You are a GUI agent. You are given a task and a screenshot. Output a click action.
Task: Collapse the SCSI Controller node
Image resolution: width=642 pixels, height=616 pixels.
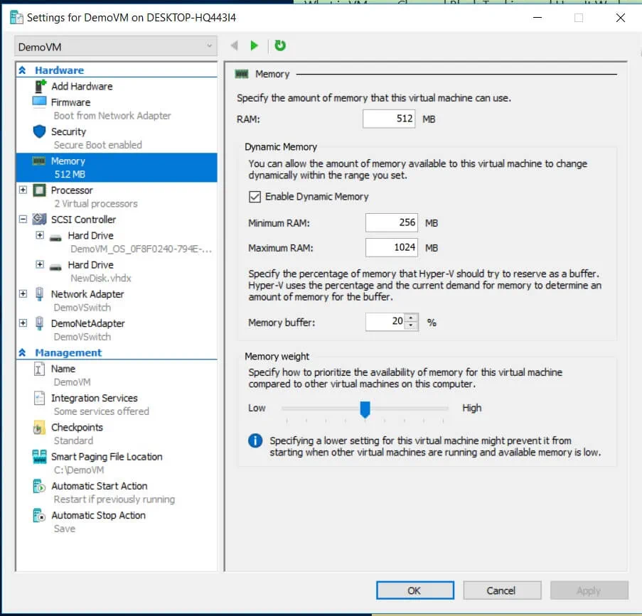coord(23,220)
